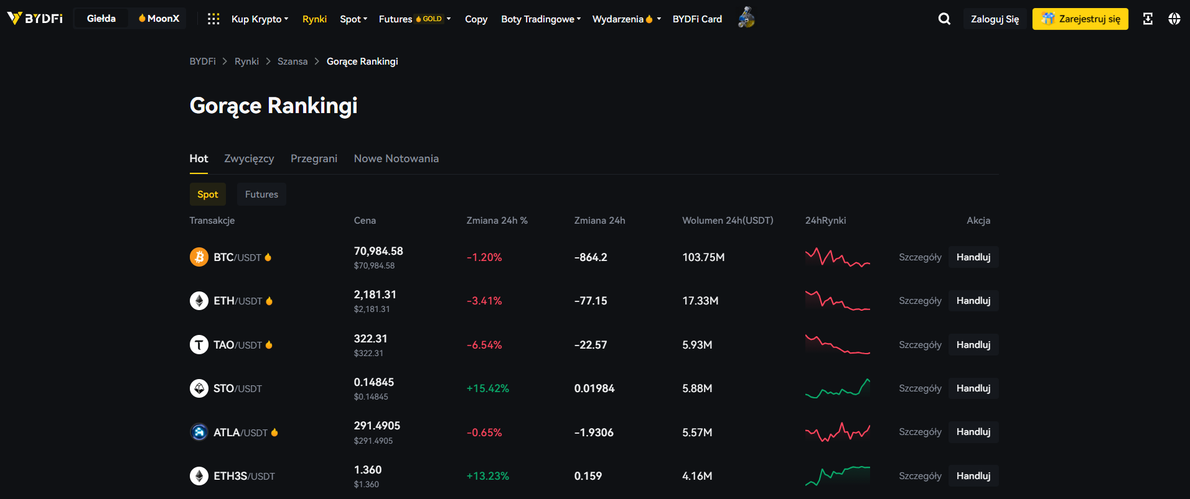Switch to Futures market toggle
The image size is (1190, 499).
[x=261, y=195]
